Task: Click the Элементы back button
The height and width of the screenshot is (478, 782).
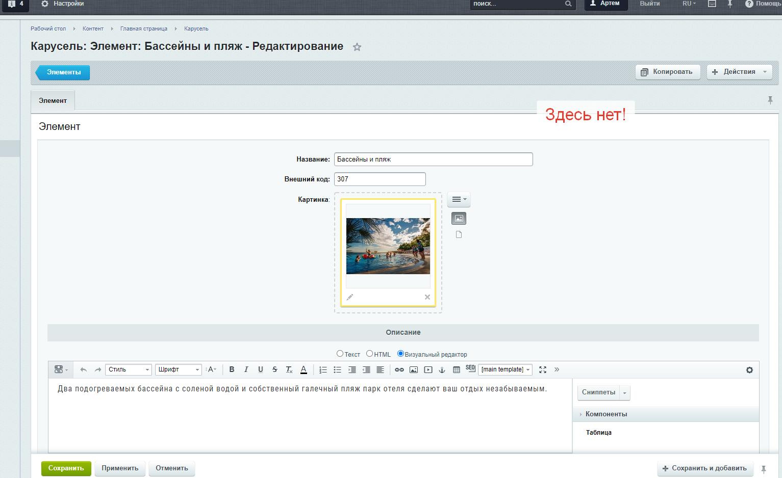Action: 63,72
